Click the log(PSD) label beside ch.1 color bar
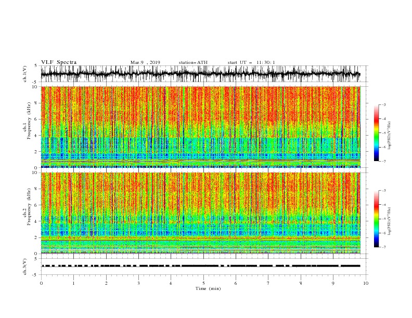The width and height of the screenshot is (412, 318). pyautogui.click(x=389, y=136)
